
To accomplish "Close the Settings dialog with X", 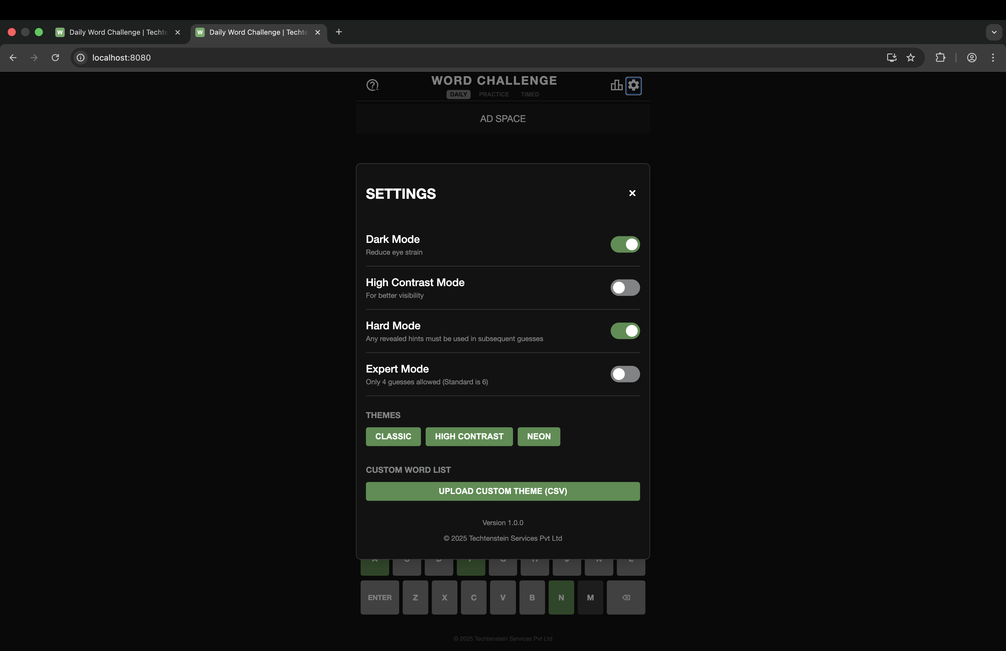I will point(632,193).
